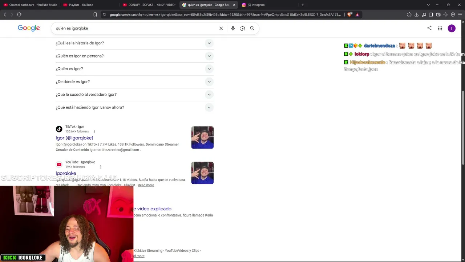The height and width of the screenshot is (262, 465).
Task: Share the search results
Action: pos(429,28)
